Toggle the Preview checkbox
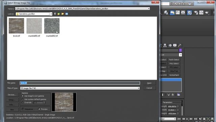Viewport: 216px width, 122px height. click(39, 109)
